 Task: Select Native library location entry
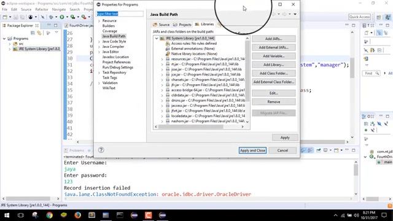[192, 54]
